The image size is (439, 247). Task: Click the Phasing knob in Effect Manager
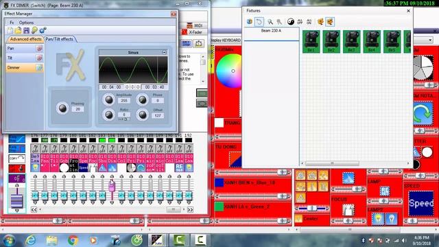coord(62,108)
